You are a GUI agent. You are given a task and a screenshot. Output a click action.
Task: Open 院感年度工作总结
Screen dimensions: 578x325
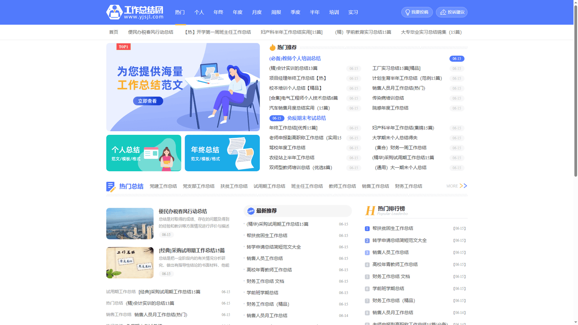tap(390, 108)
